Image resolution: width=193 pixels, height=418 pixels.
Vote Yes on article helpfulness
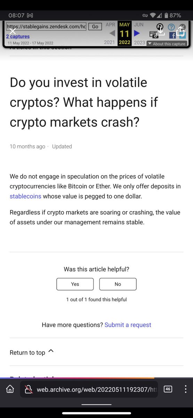point(75,284)
